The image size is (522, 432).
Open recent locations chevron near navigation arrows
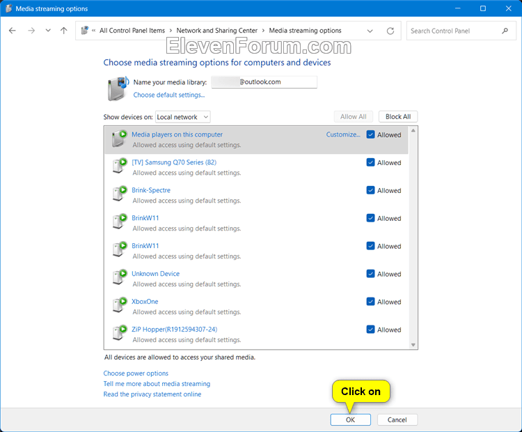pyautogui.click(x=48, y=31)
